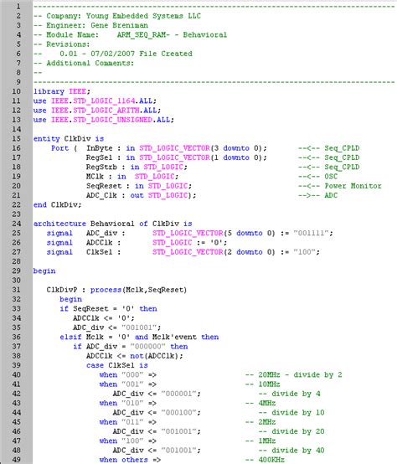Screen dimensions: 397x464
Task: Click the 'architecture Behavioral of ClkDiv is' line
Action: pos(113,224)
